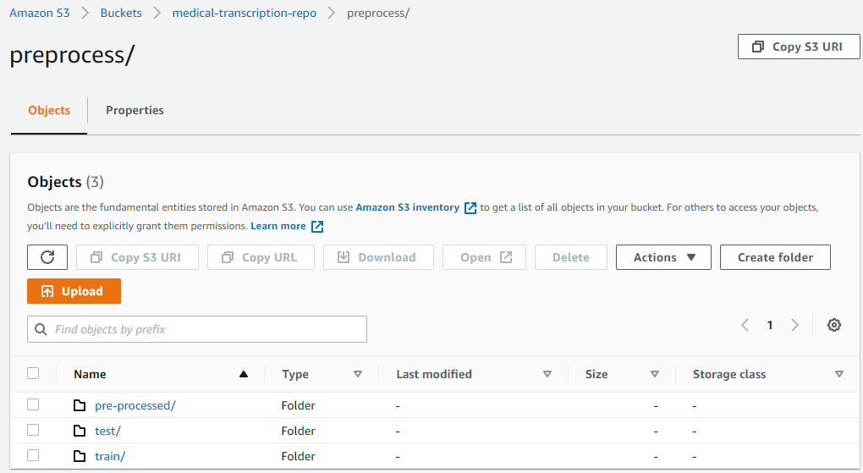
Task: Expand the Actions dropdown menu
Action: [663, 257]
